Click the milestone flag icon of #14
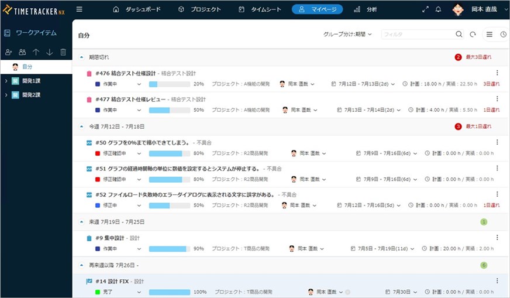510x298 pixels. (89, 282)
